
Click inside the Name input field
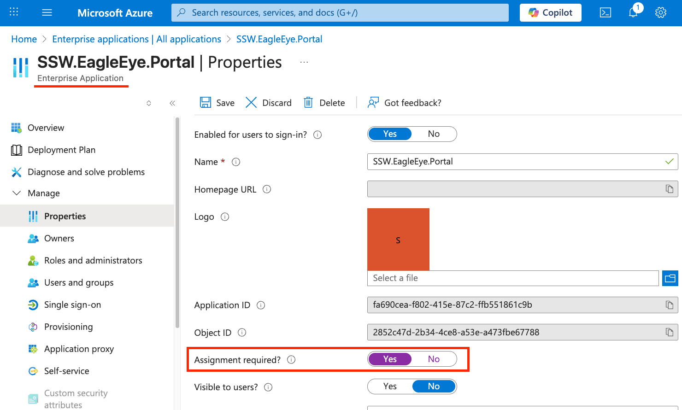click(x=507, y=162)
